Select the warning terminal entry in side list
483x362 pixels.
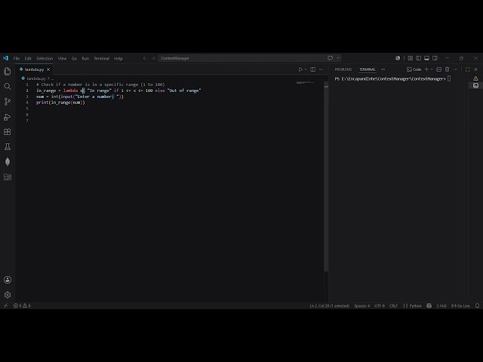(x=476, y=78)
